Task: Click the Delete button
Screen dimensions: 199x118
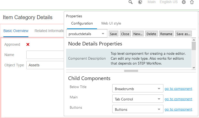Action: click(x=151, y=34)
